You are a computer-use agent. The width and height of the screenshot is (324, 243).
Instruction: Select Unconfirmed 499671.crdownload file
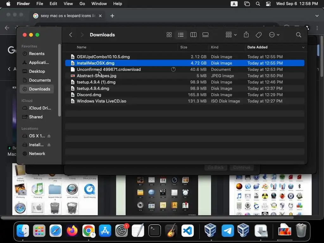[185, 69]
